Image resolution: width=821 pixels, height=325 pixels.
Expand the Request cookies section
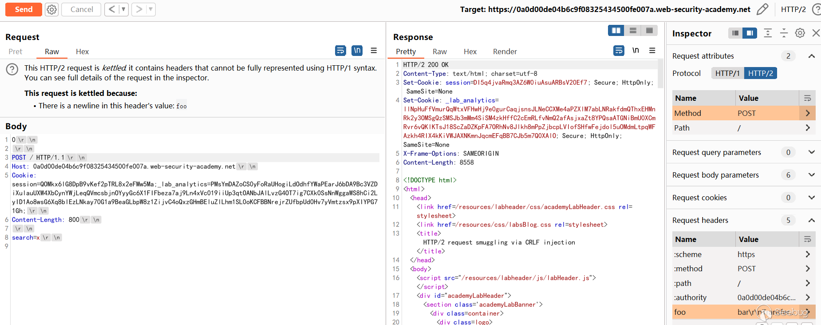[811, 198]
